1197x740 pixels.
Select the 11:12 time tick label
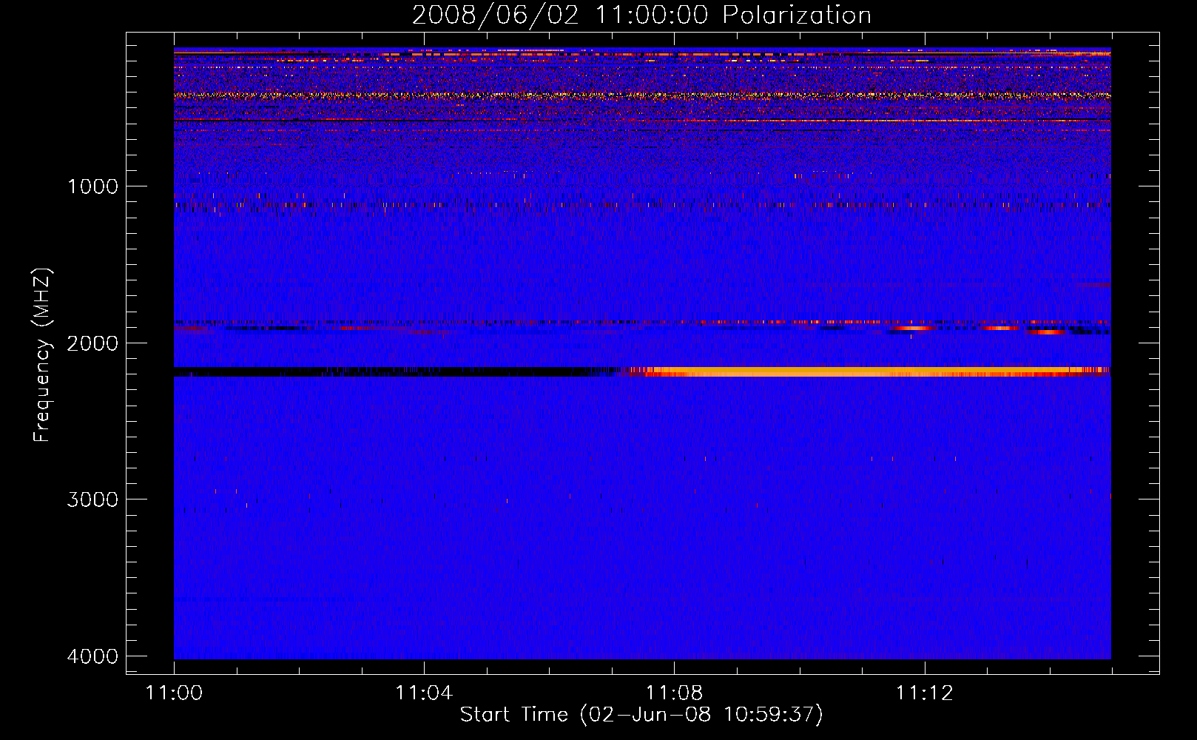(x=924, y=693)
